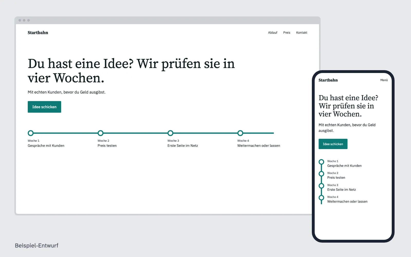The width and height of the screenshot is (411, 257).
Task: Open the Preis nav link
Action: click(287, 33)
